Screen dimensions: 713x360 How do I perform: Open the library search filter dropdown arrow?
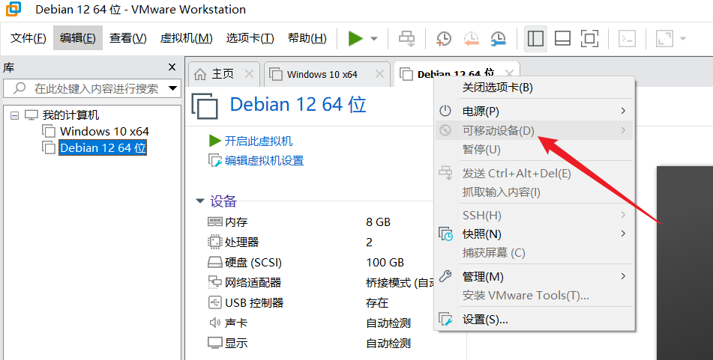point(172,88)
